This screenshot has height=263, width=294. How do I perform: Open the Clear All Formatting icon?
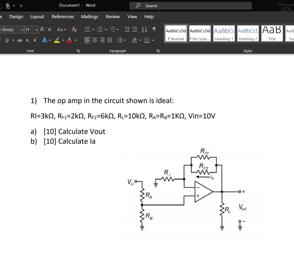[74, 30]
